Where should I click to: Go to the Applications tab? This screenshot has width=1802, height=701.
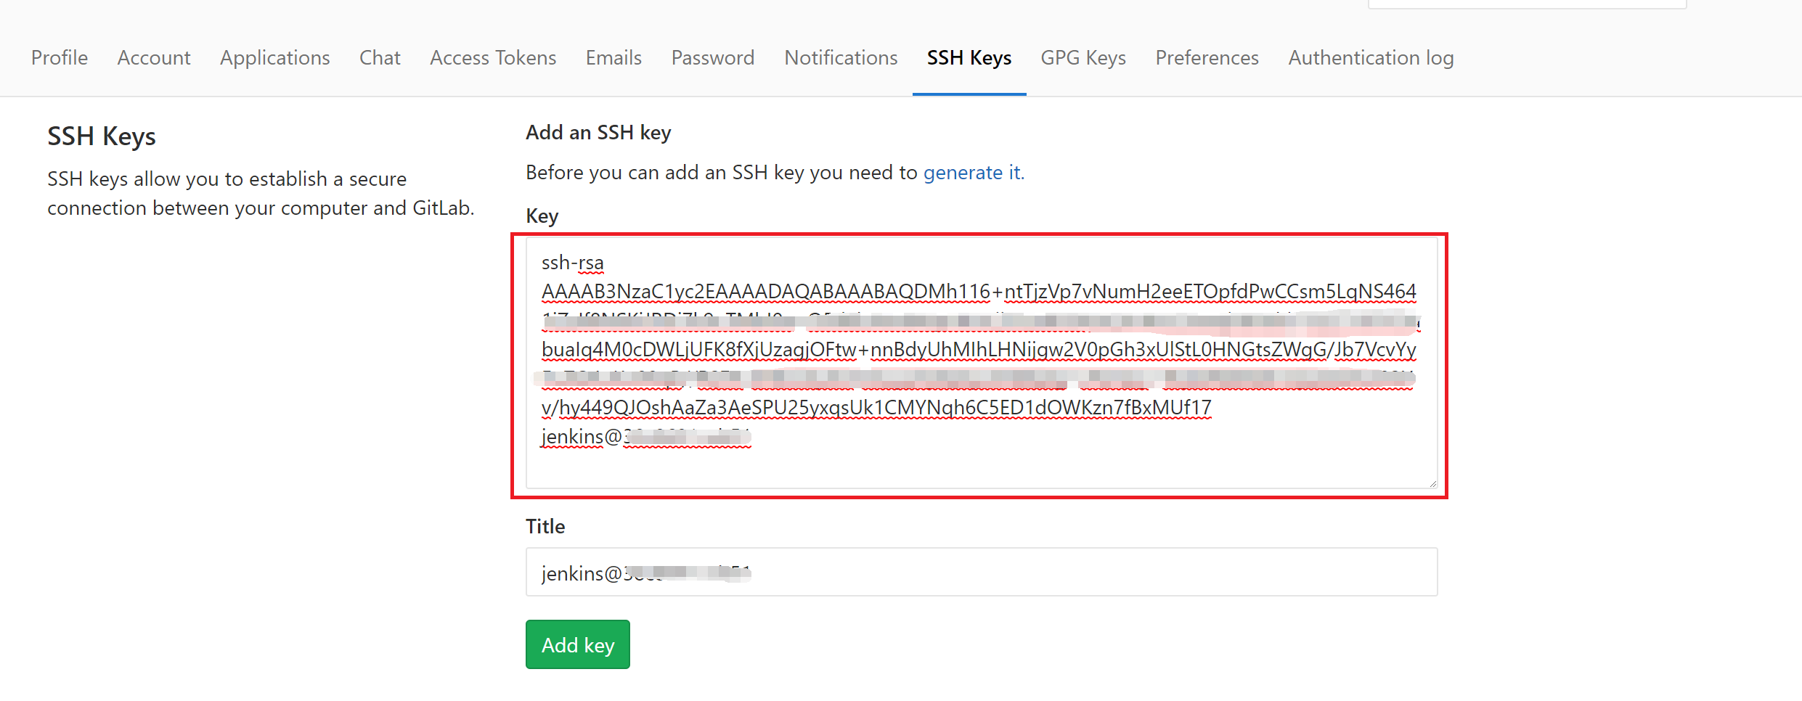[x=274, y=58]
